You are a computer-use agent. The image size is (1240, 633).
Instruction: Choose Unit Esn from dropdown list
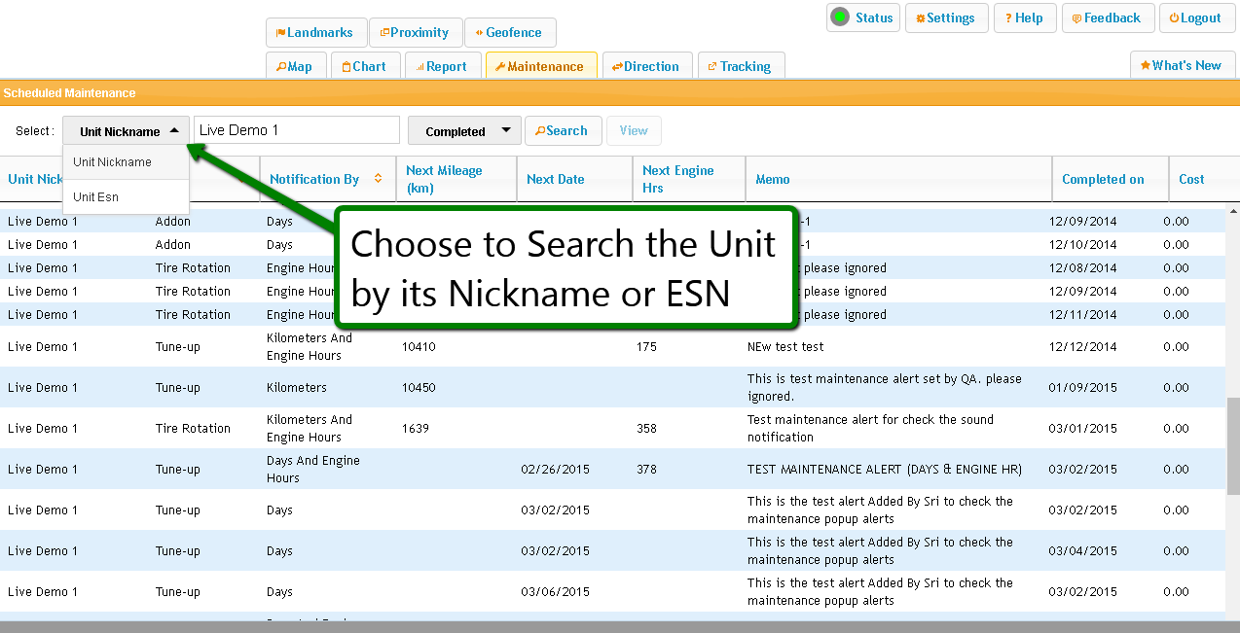coord(96,197)
